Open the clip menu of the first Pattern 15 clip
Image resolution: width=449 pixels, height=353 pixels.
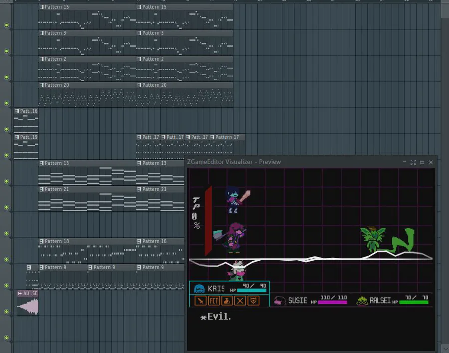[41, 7]
